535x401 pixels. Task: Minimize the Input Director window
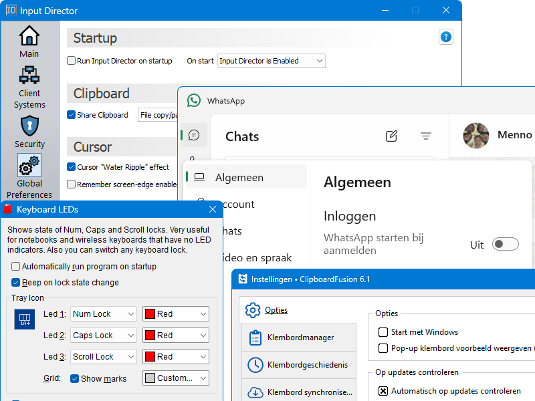pyautogui.click(x=385, y=10)
